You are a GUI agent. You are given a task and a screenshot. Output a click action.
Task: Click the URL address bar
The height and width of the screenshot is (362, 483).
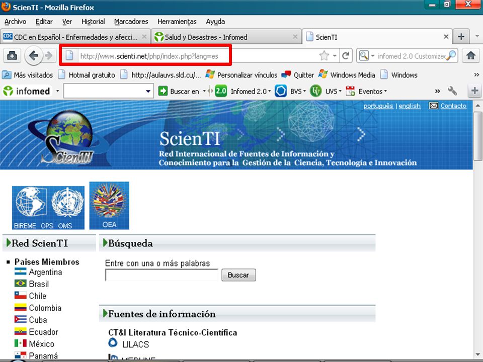coord(197,56)
